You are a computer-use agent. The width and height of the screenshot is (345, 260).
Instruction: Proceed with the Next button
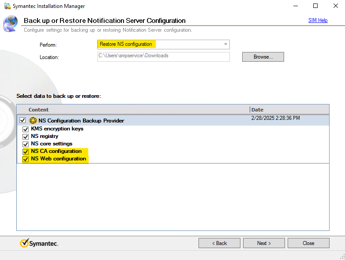click(264, 243)
